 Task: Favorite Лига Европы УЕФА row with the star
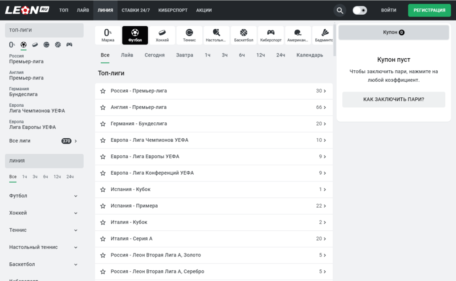click(103, 157)
